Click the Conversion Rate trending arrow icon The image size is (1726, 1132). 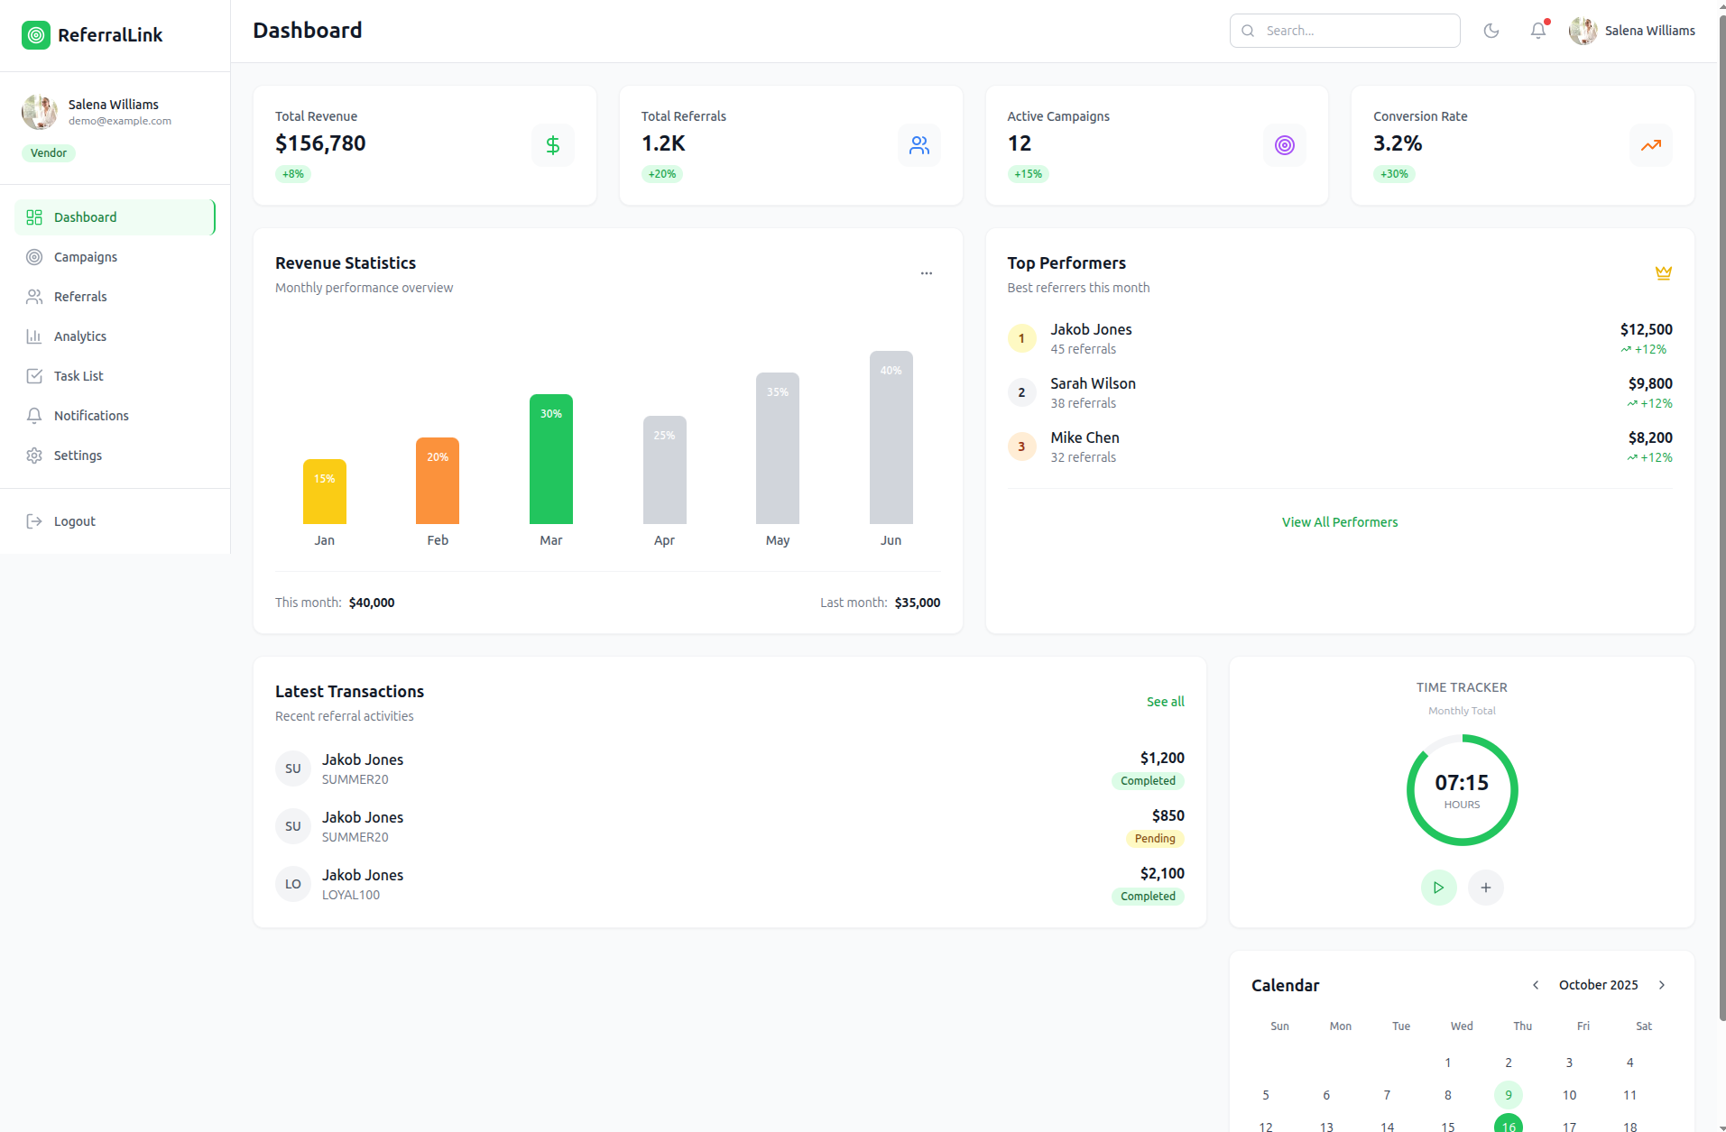(1650, 145)
